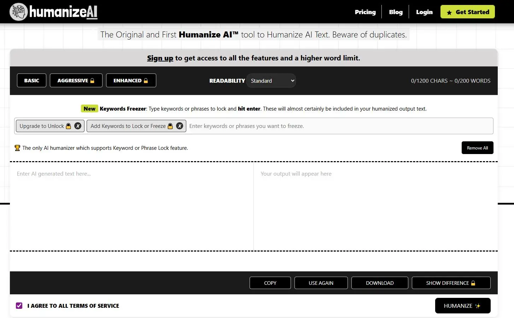Click the X on Upgrade to Unlock chip
The image size is (514, 318).
78,126
